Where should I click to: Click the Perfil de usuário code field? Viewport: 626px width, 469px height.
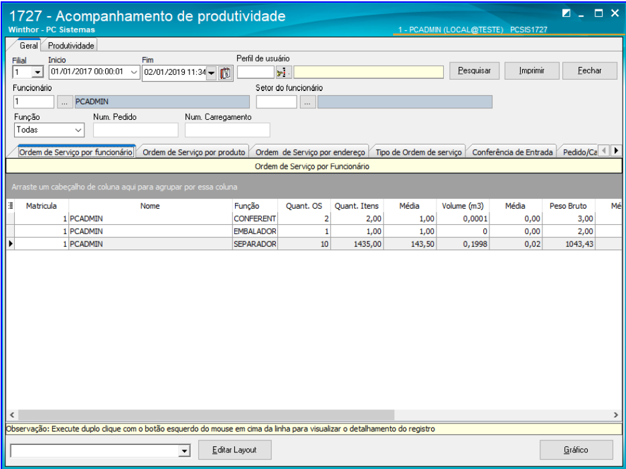256,72
